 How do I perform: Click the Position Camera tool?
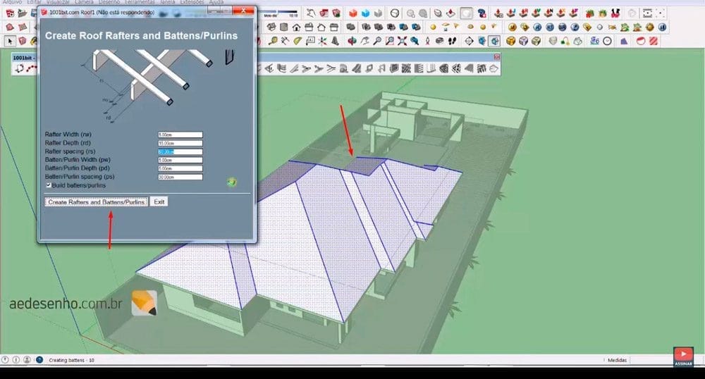427,41
